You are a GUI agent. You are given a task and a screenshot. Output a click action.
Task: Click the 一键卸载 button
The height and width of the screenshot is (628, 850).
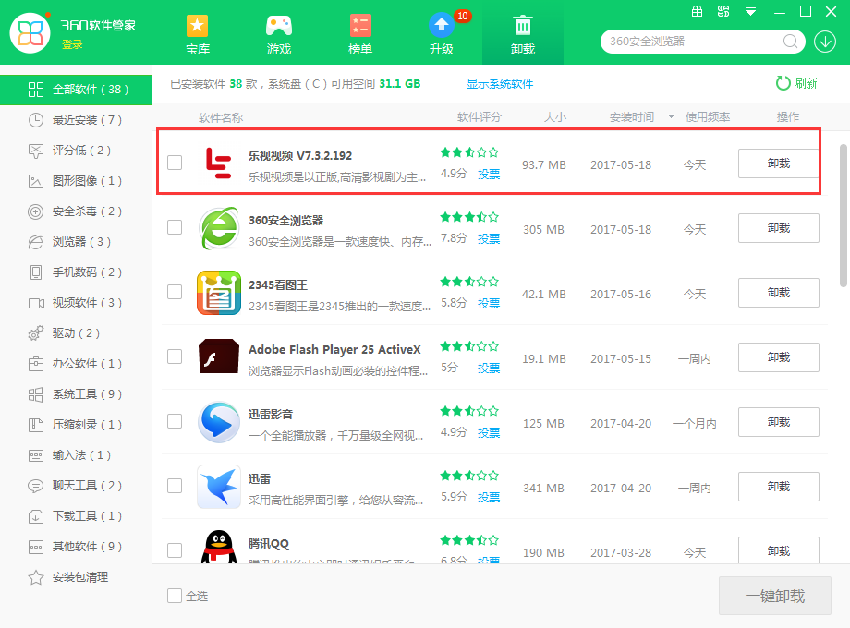775,596
